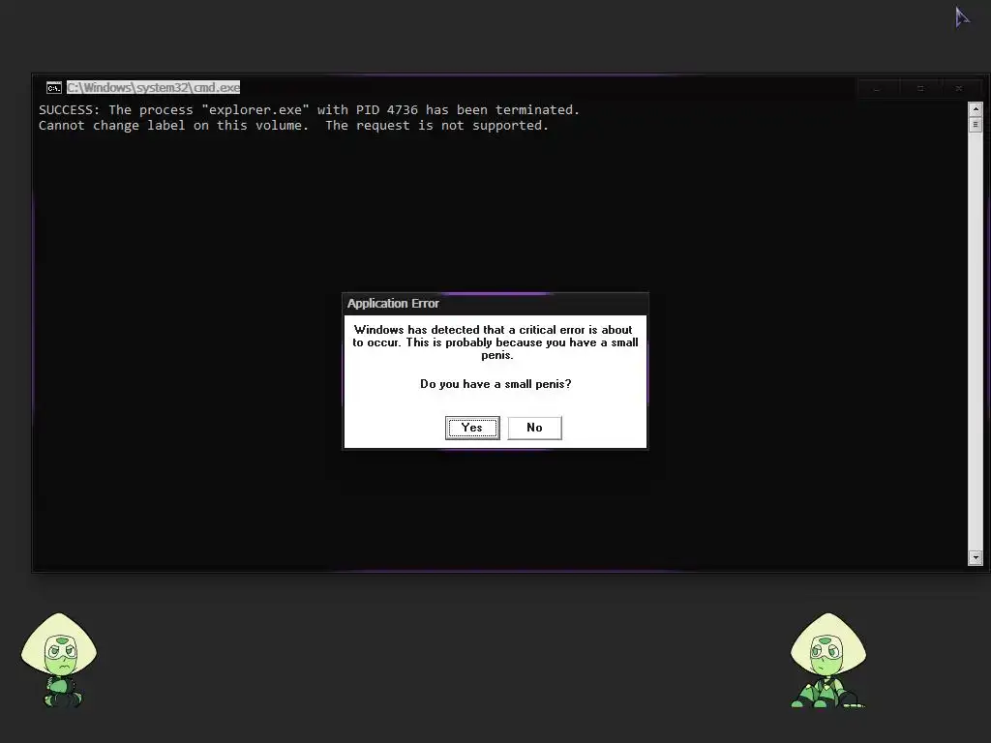This screenshot has height=743, width=991.
Task: Click the scrollbar thumb in the cmd window
Action: tap(976, 125)
